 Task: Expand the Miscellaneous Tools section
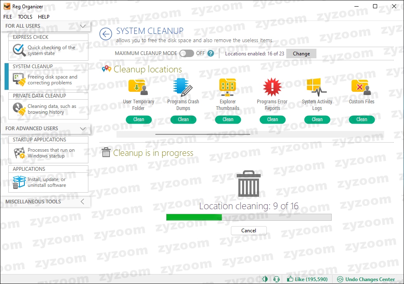pyautogui.click(x=83, y=201)
